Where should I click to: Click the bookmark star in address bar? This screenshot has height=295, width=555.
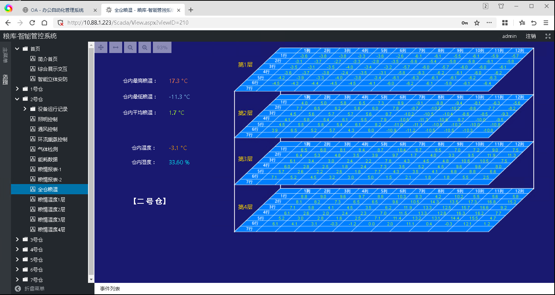tap(477, 23)
